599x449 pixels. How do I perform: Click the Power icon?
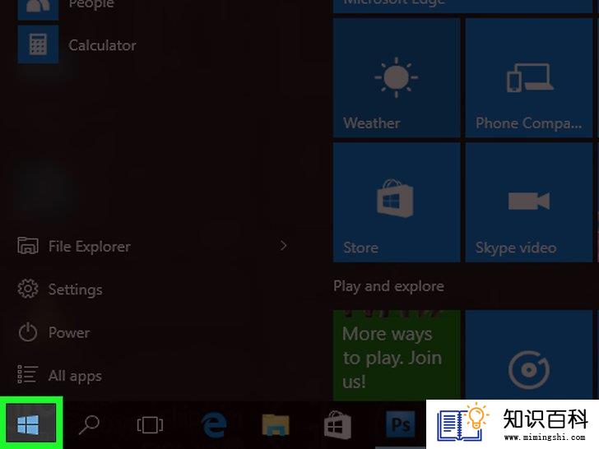(27, 332)
